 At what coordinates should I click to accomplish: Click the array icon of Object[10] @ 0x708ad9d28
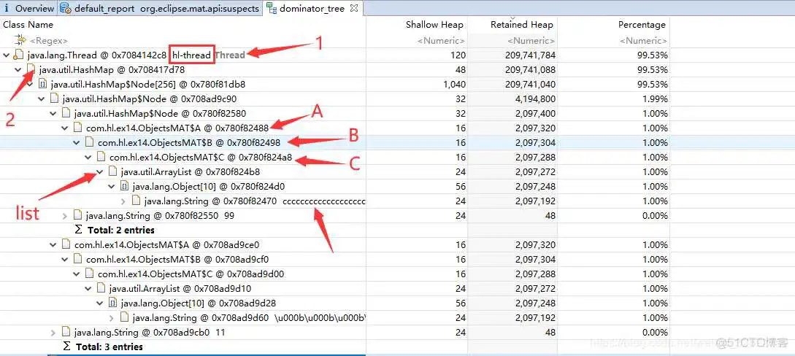coord(112,303)
